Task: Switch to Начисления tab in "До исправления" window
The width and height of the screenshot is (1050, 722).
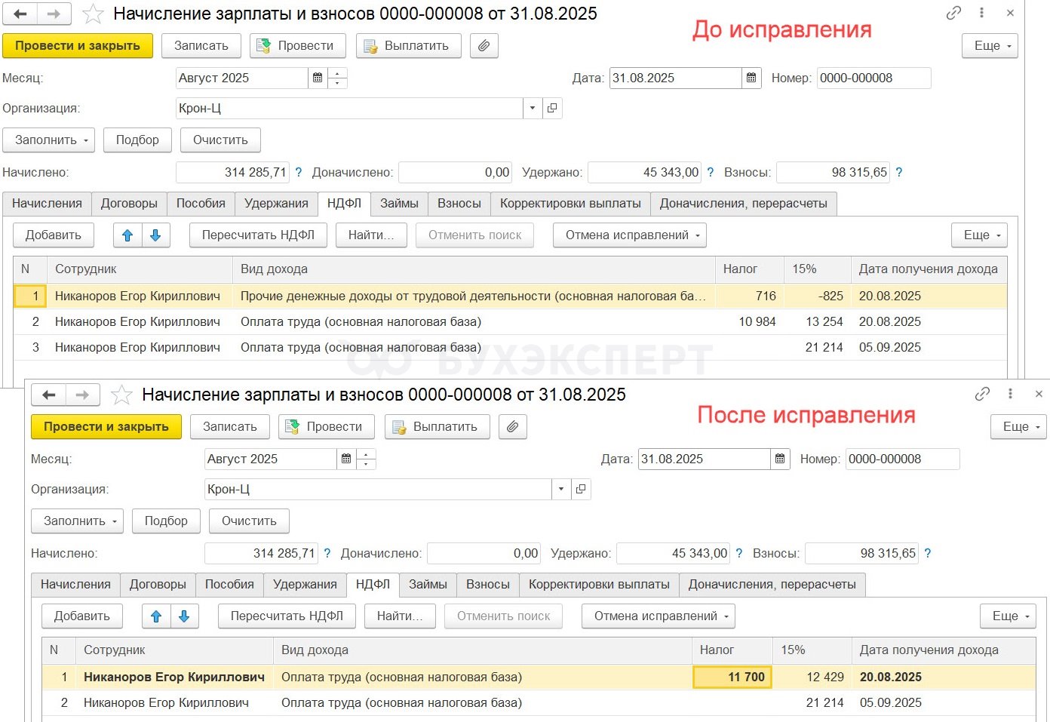Action: click(x=47, y=204)
